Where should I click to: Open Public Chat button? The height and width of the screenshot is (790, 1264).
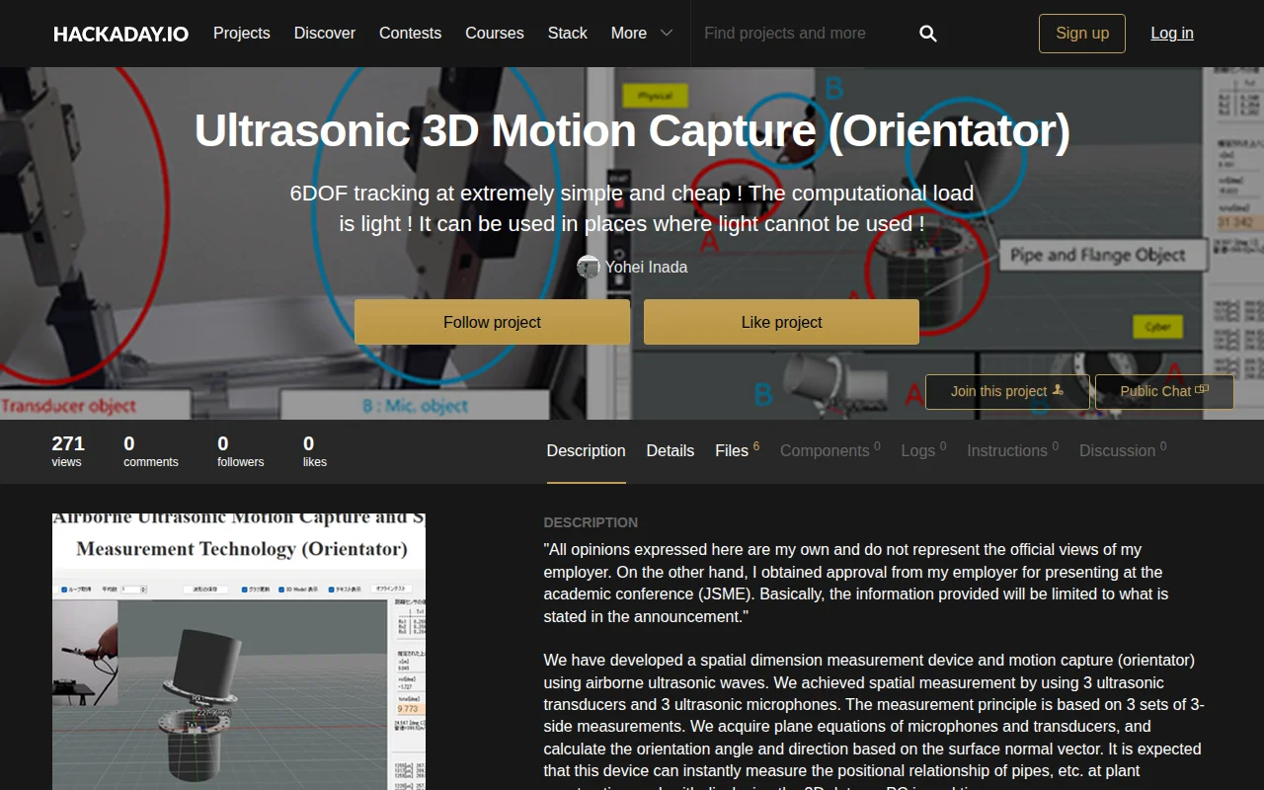coord(1164,391)
